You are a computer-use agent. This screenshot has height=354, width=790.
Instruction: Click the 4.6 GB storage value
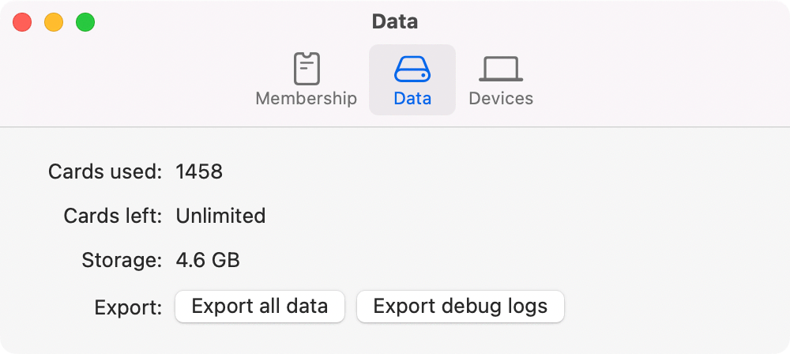(208, 260)
